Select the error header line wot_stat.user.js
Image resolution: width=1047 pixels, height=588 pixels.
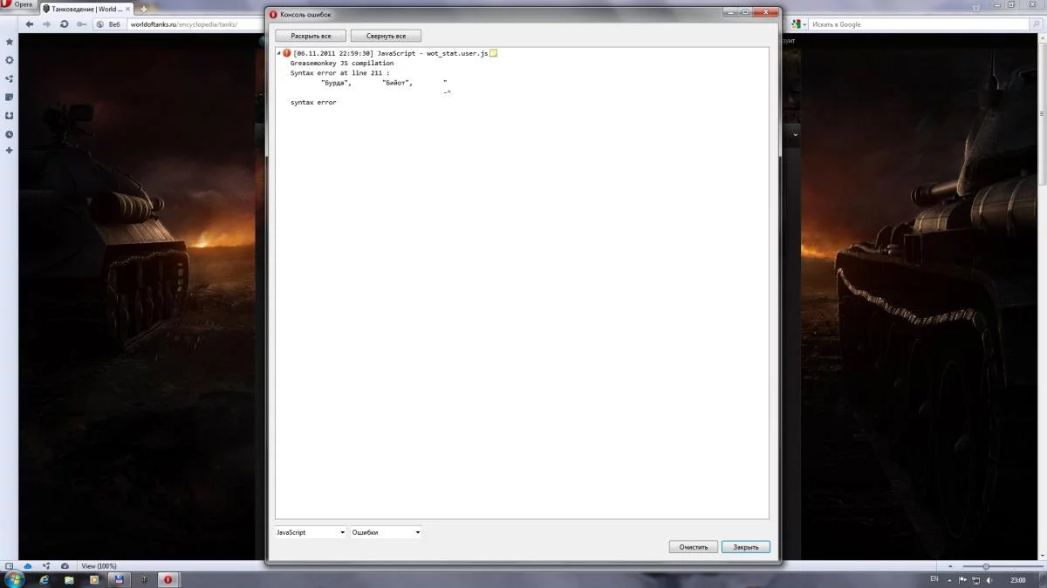391,53
